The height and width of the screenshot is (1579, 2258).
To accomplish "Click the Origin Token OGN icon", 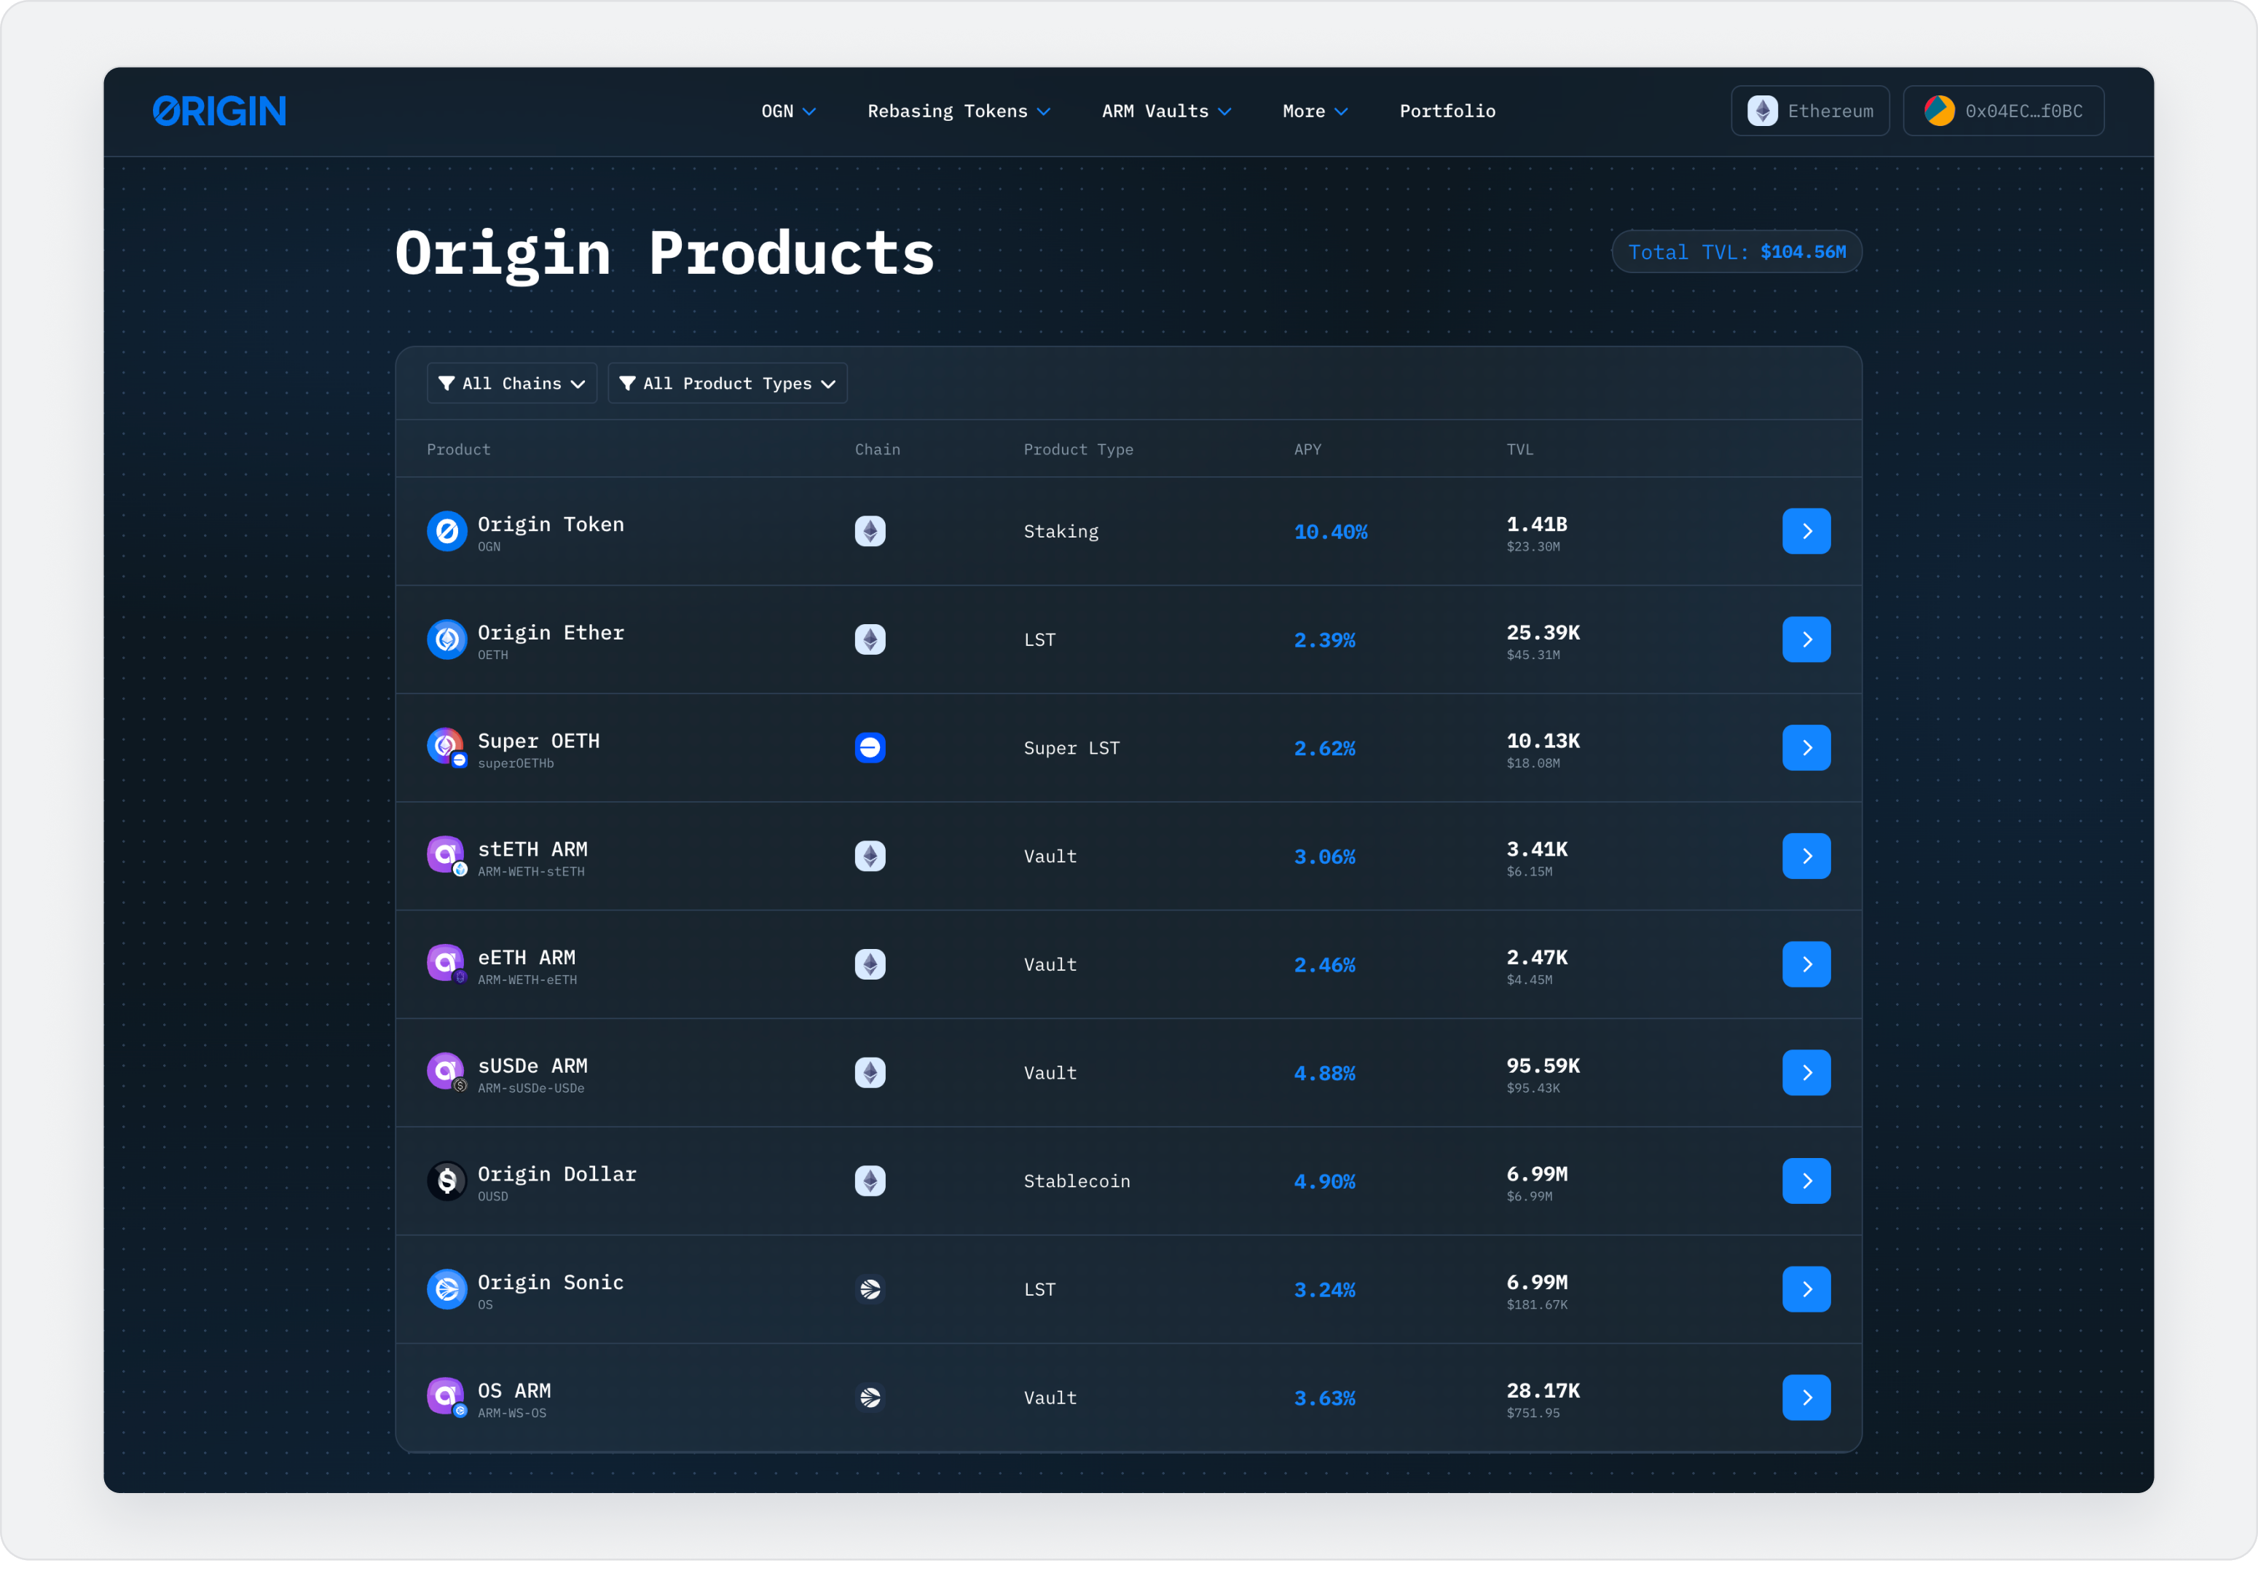I will point(447,532).
